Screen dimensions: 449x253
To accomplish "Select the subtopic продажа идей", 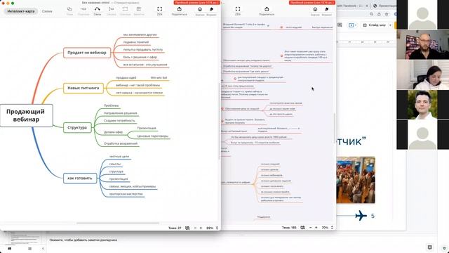I will [126, 78].
